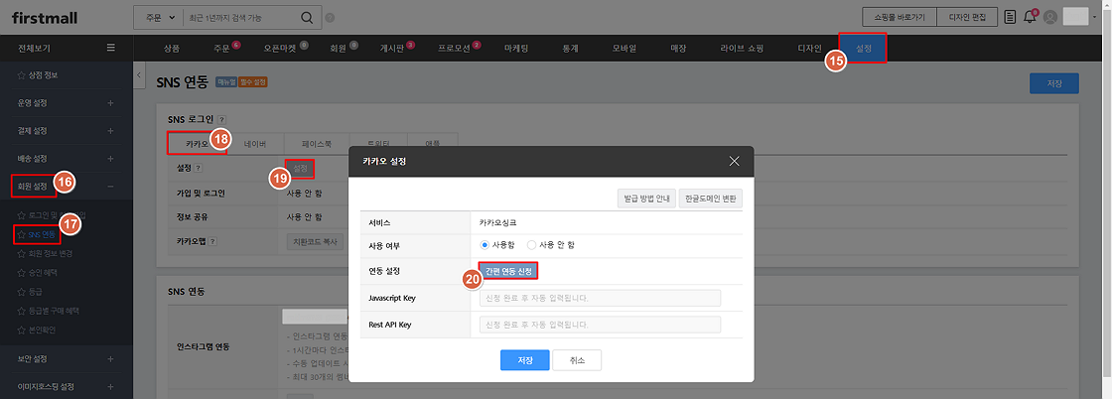The image size is (1112, 399).
Task: Switch to the 네이버 tab
Action: point(255,143)
